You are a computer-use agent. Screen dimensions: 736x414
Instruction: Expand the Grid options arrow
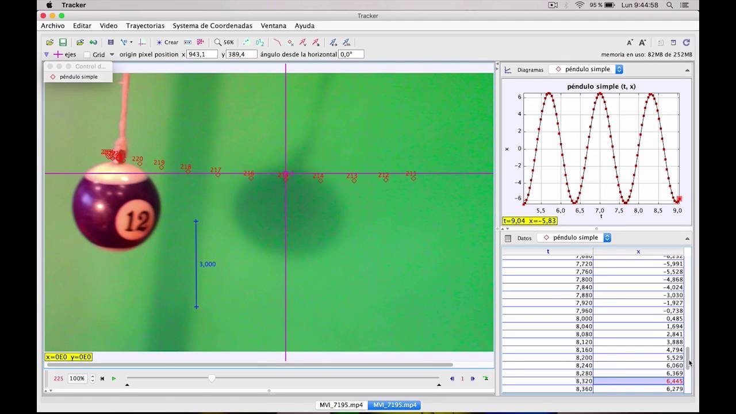[x=112, y=55]
